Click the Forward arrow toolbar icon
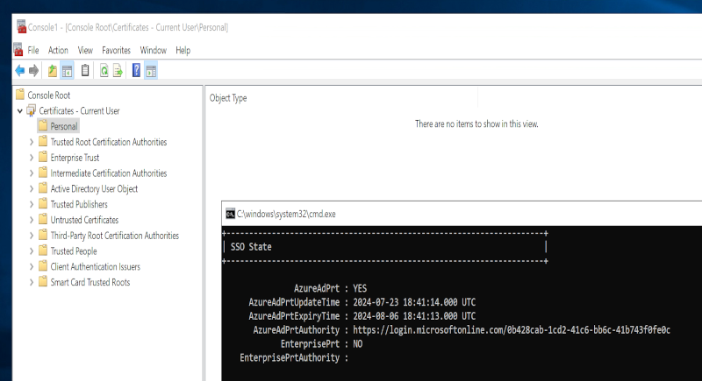This screenshot has height=381, width=702. (33, 71)
